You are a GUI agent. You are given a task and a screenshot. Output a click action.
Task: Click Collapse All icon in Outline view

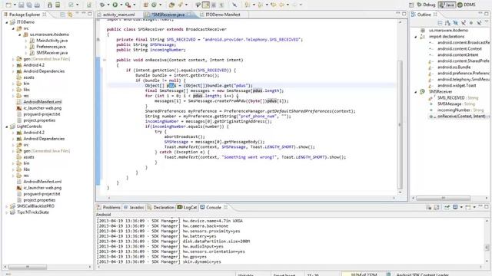(x=440, y=23)
